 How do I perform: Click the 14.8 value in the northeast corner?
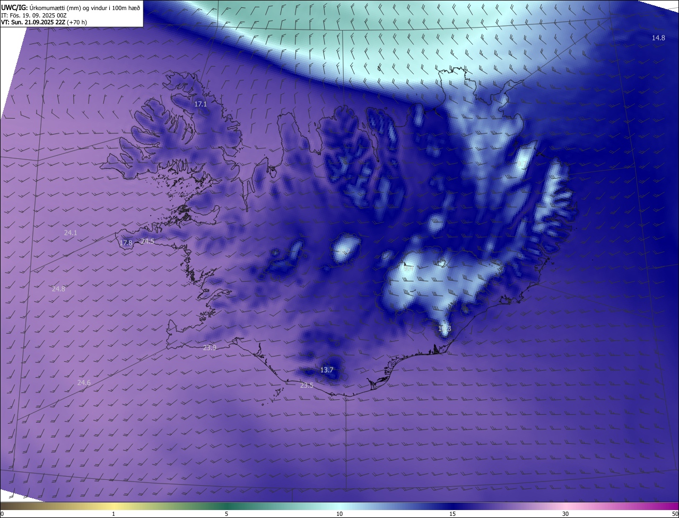pos(658,38)
